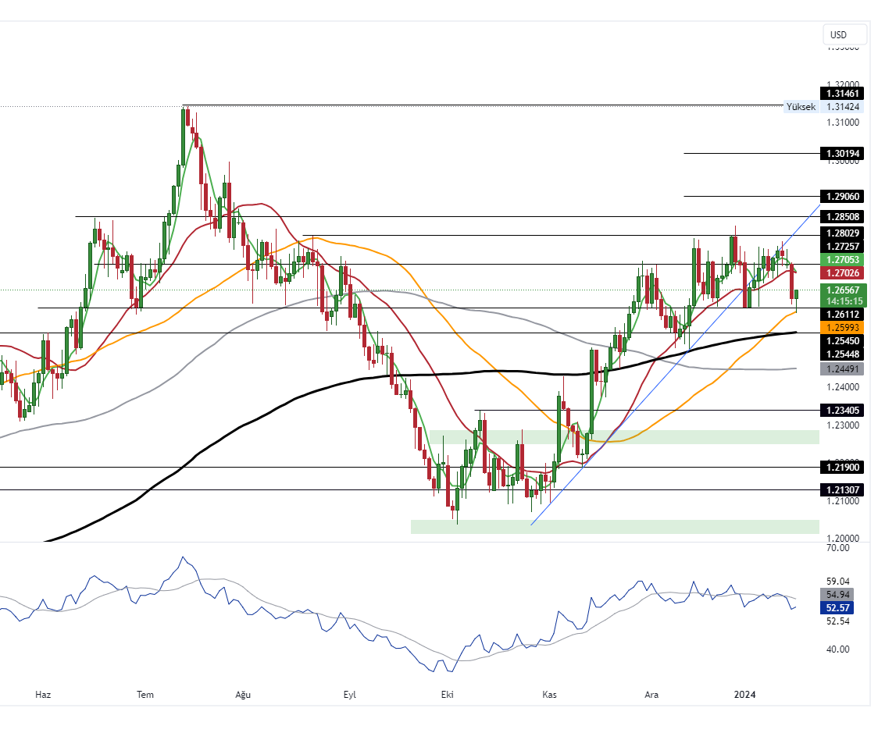Open the USD currency dropdown
Viewport: 878px width, 733px height.
pyautogui.click(x=844, y=35)
